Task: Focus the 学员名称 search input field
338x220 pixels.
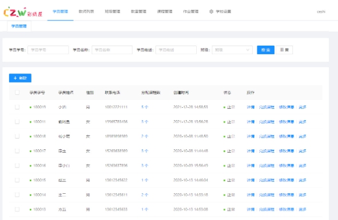Action: coord(112,50)
